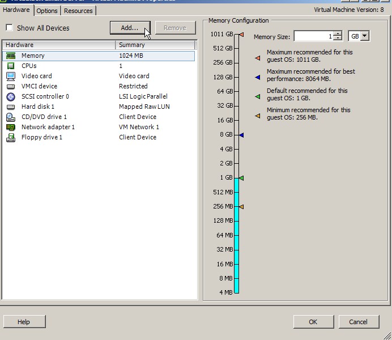Viewport: 392px width, 340px height.
Task: Sort by the Summary column header
Action: coord(155,45)
